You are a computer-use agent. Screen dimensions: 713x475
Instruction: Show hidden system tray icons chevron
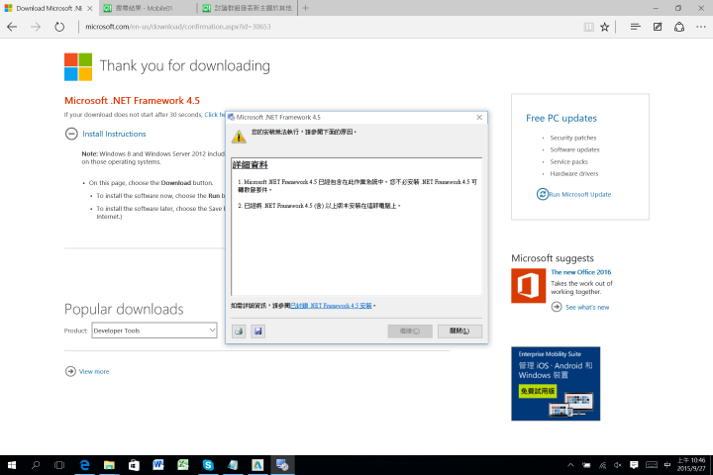(x=570, y=465)
